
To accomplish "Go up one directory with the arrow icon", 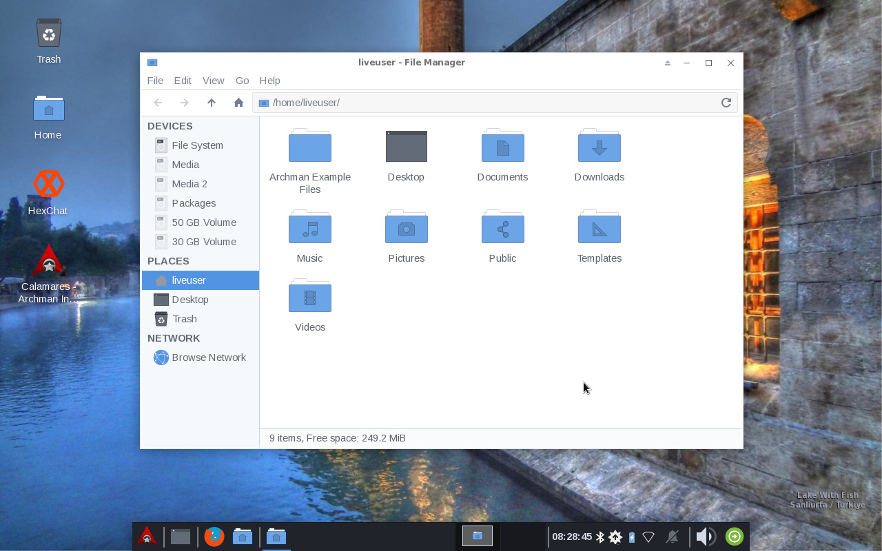I will pos(212,102).
